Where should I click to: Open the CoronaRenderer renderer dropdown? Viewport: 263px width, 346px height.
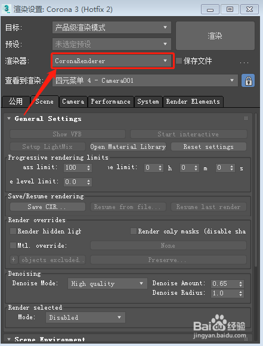pyautogui.click(x=112, y=61)
